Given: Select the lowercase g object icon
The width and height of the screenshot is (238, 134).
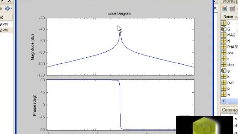Looking at the screenshot, I should [x=223, y=70].
